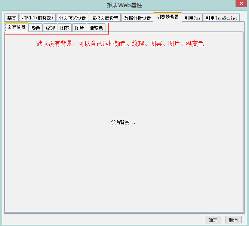The height and width of the screenshot is (226, 249).
Task: Open the 打印机(服务器) tab
Action: coord(37,18)
